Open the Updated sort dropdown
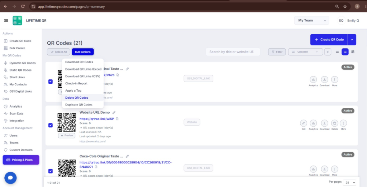The height and width of the screenshot is (187, 367). 306,52
